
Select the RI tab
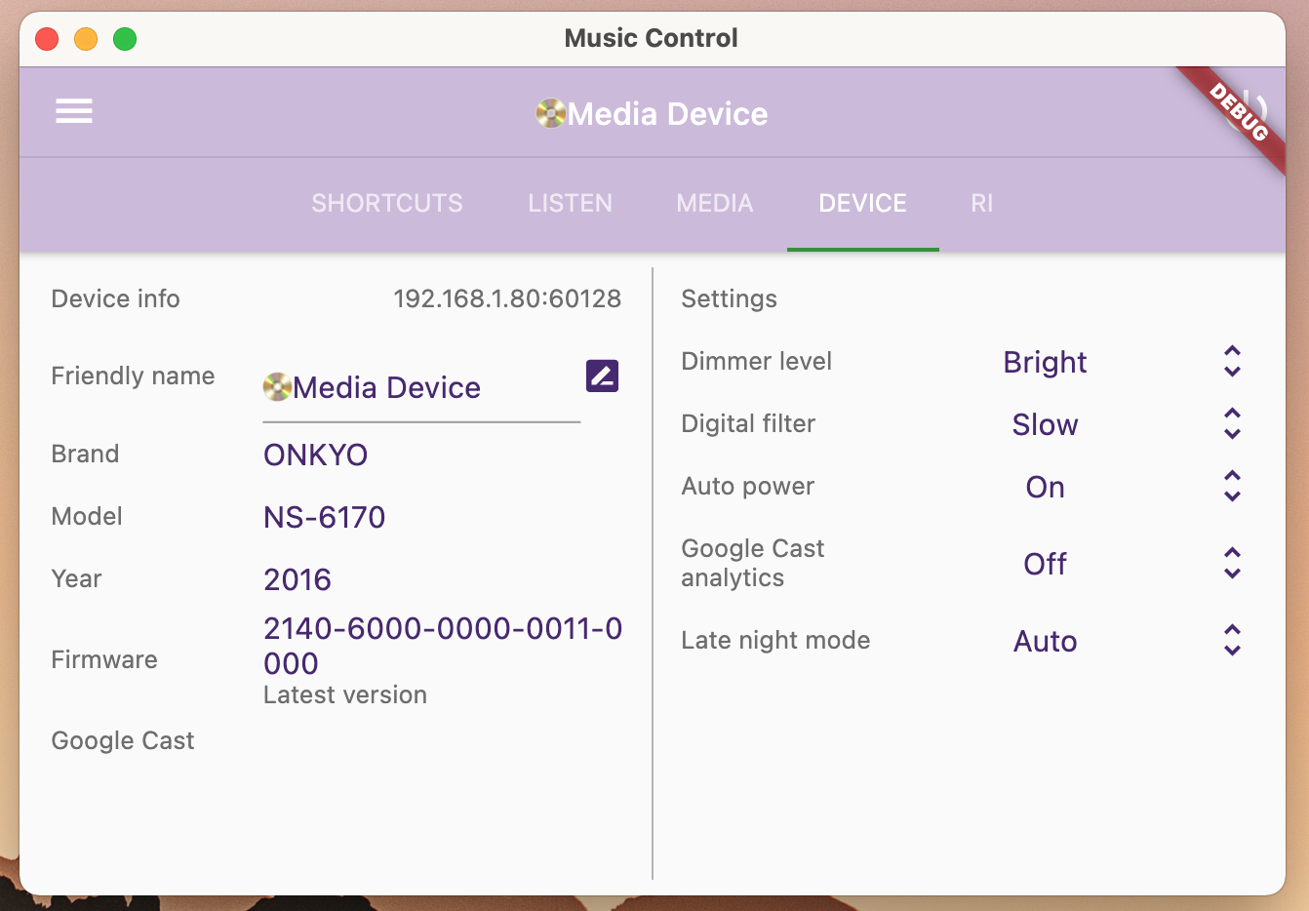coord(980,203)
